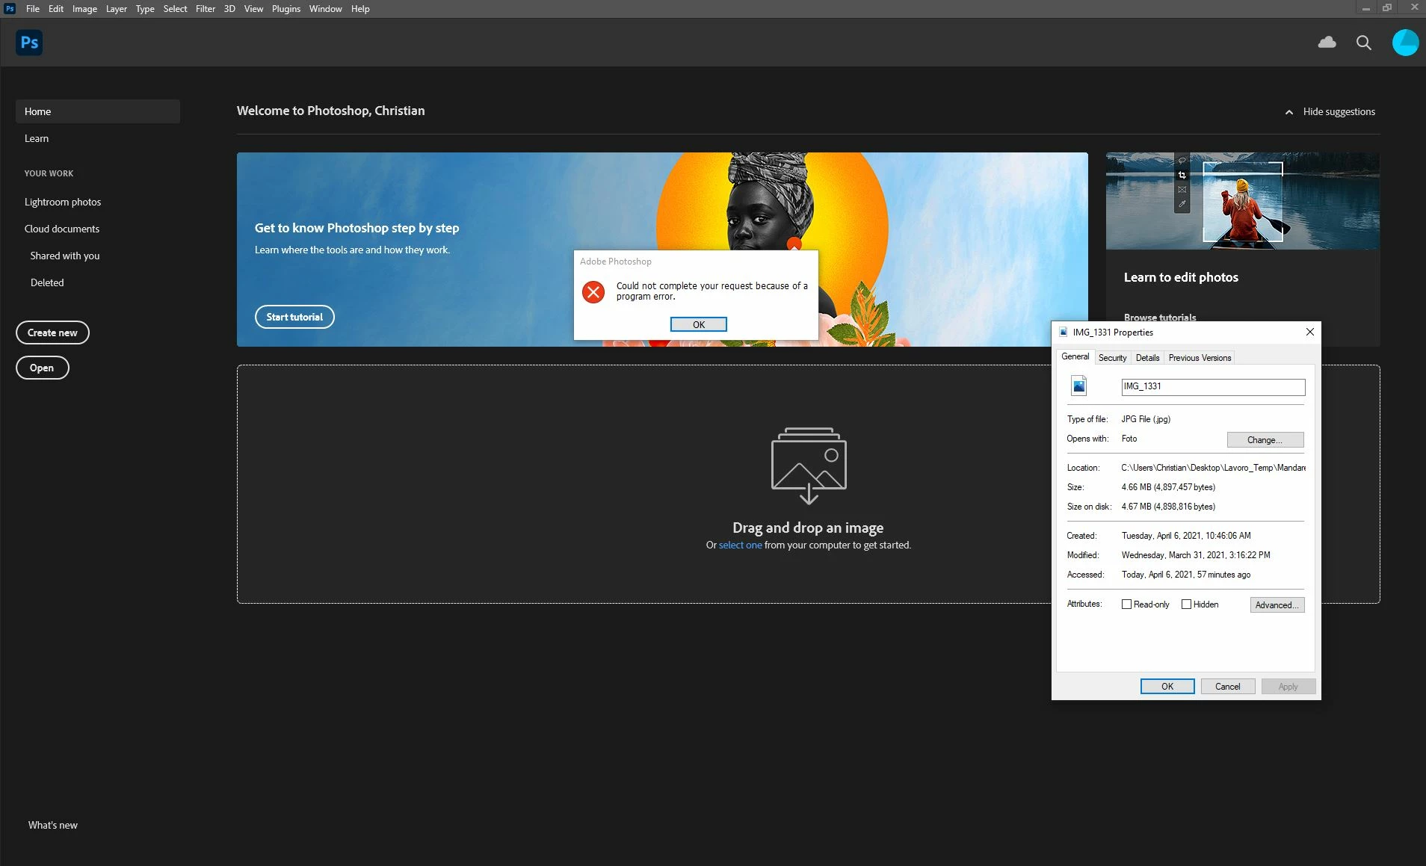Click Change... next to Opens with
The image size is (1426, 866).
[x=1265, y=439]
